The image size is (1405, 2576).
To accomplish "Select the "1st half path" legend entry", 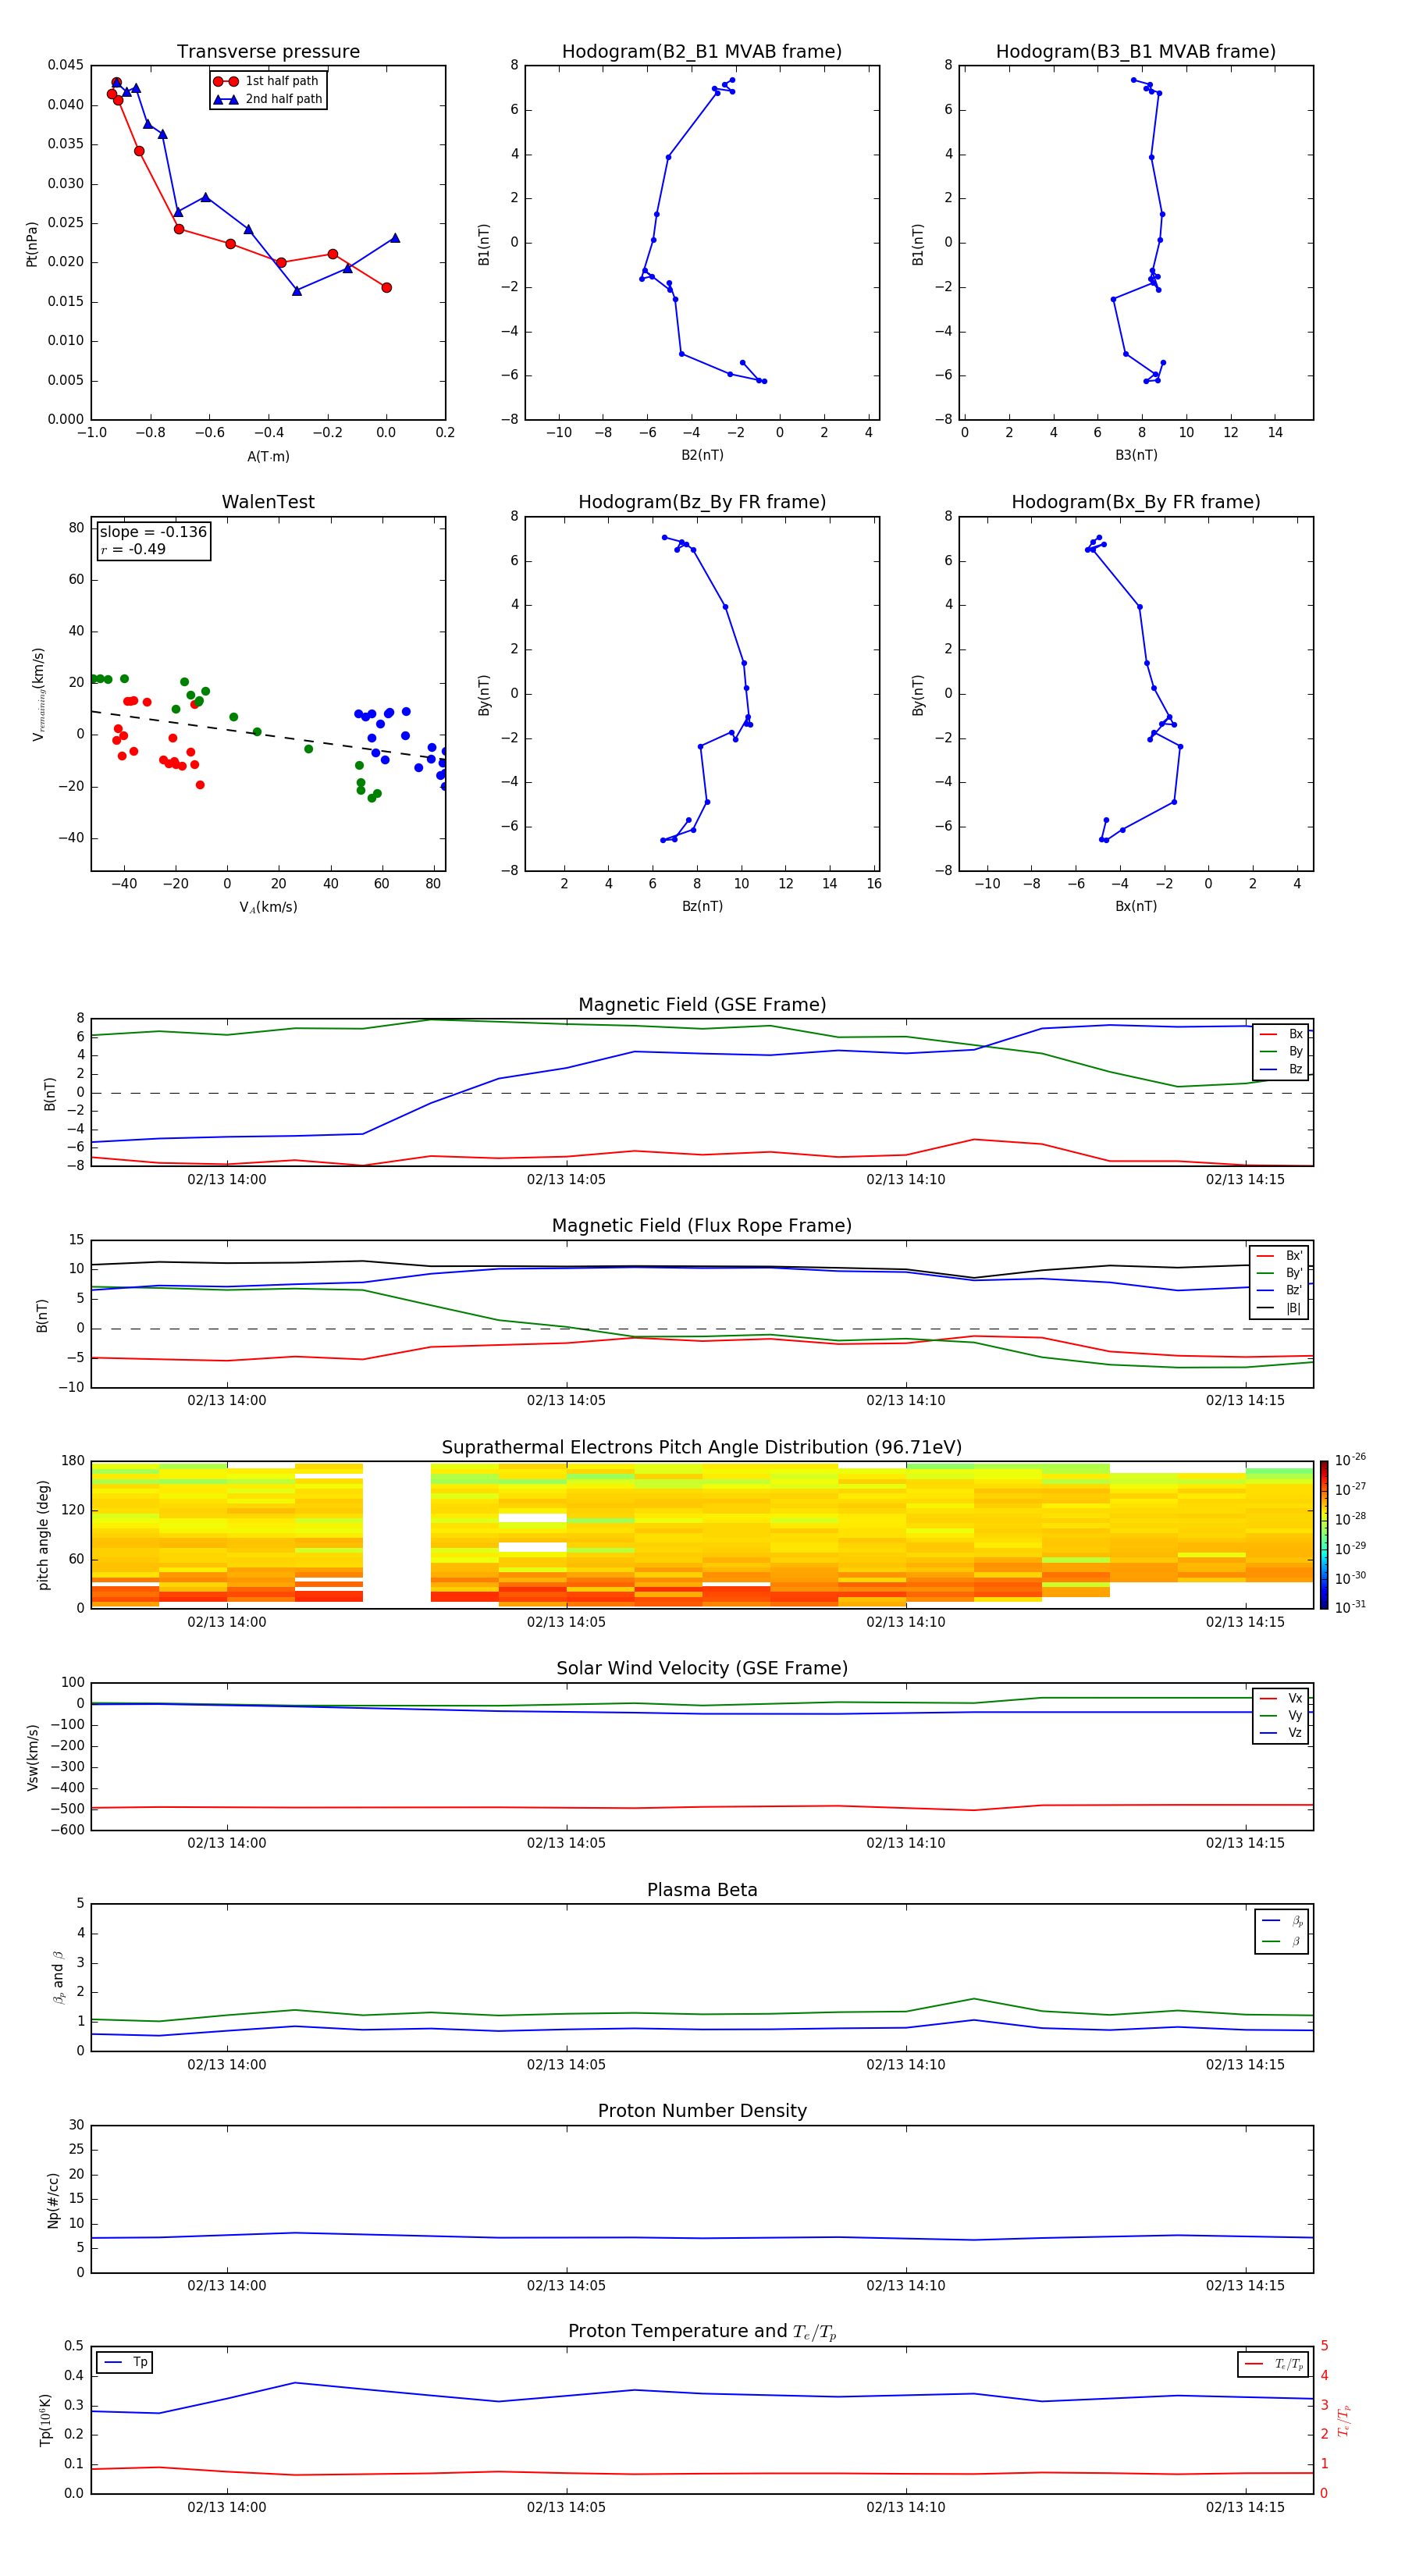I will (x=267, y=81).
